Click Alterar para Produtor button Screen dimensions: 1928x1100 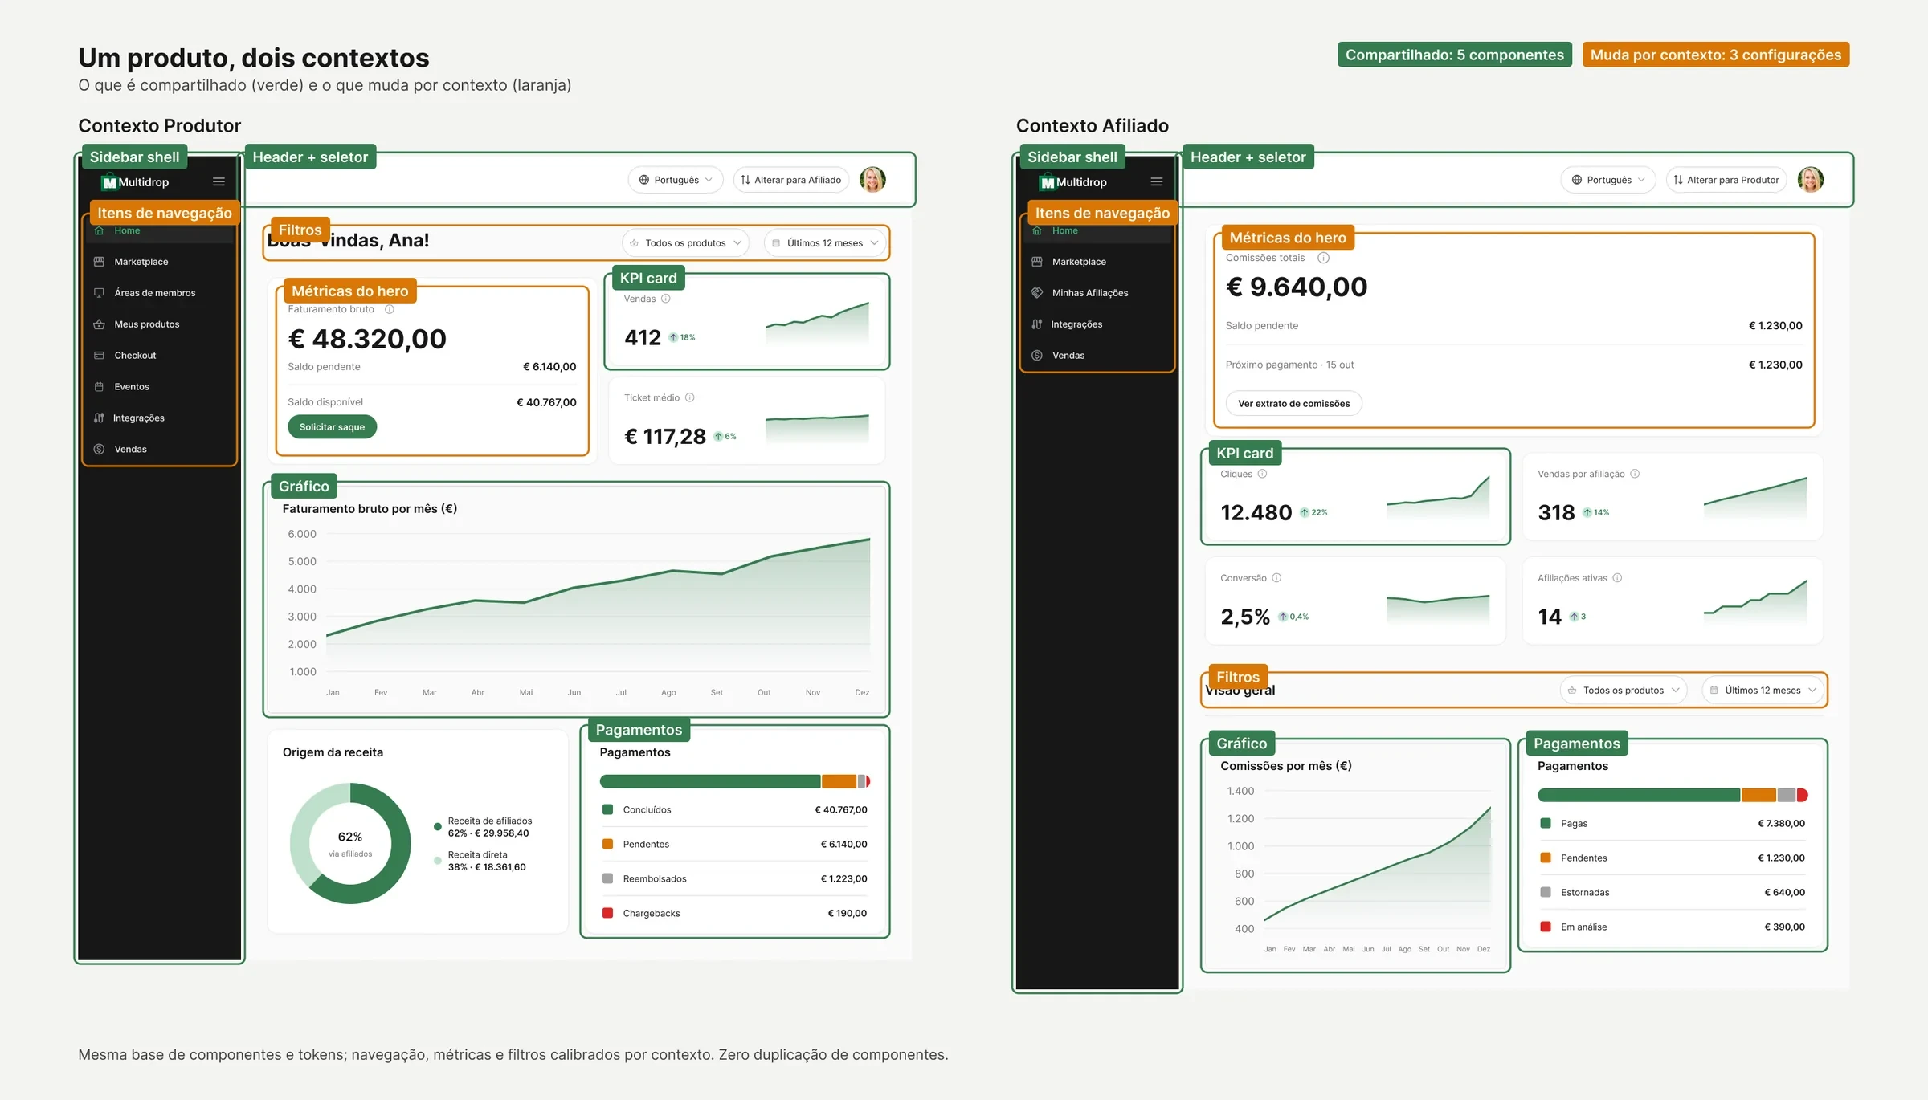[x=1726, y=180]
